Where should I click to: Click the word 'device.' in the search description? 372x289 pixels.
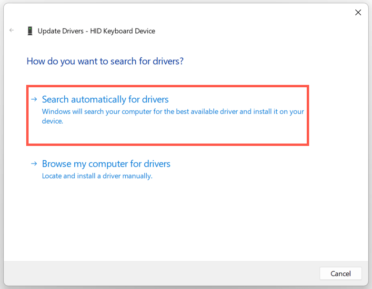point(52,121)
